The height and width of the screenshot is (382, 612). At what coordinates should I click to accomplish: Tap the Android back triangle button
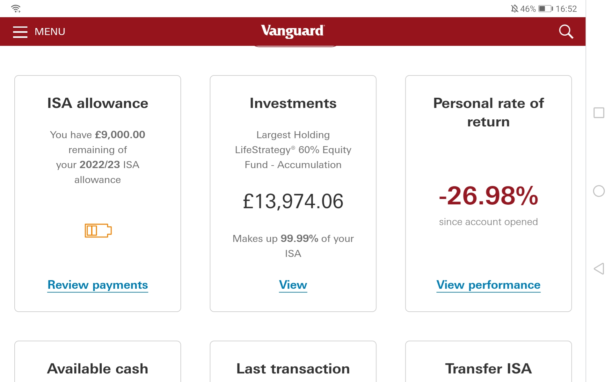coord(599,269)
